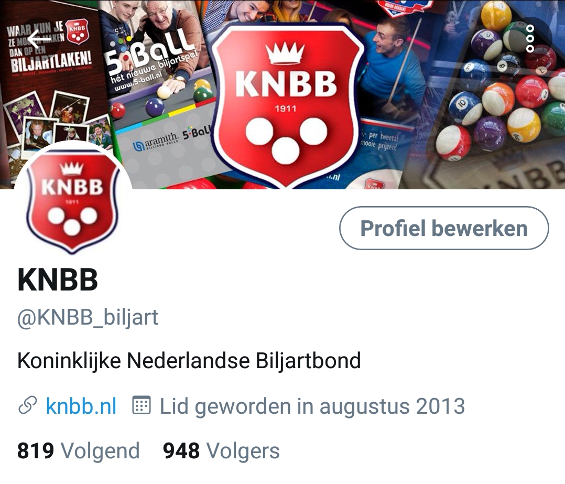565x484 pixels.
Task: View the 819 Volgend list
Action: (78, 451)
